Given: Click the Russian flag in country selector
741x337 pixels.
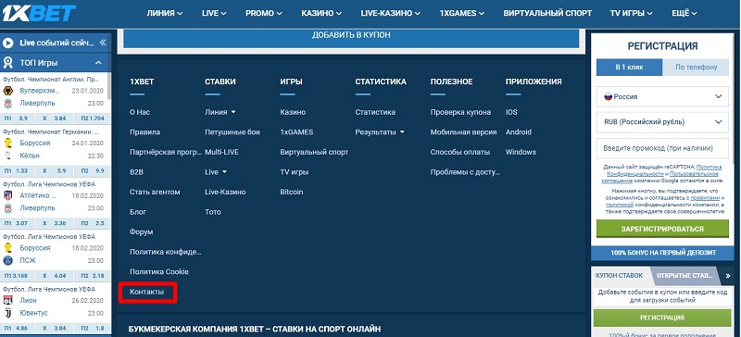Looking at the screenshot, I should (609, 96).
